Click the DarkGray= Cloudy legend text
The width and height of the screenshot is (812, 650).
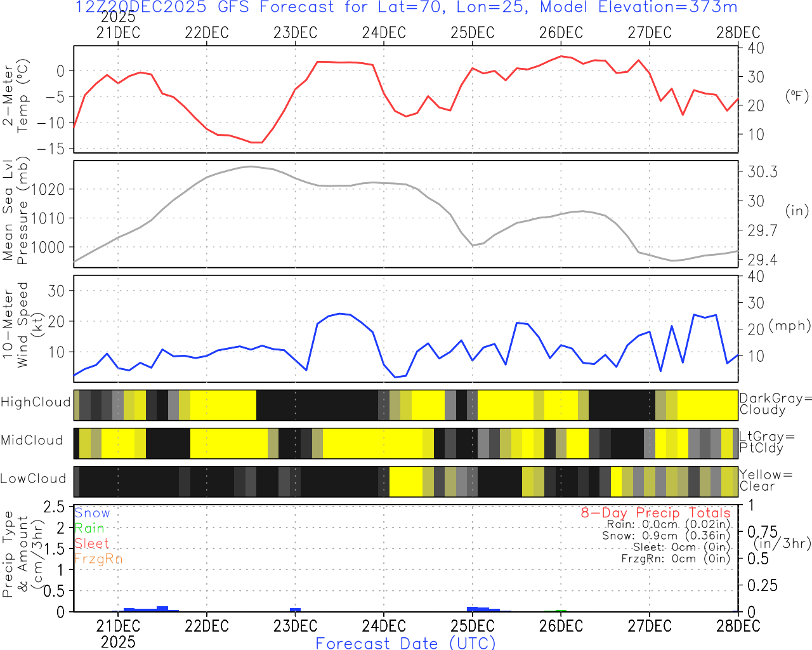[775, 404]
